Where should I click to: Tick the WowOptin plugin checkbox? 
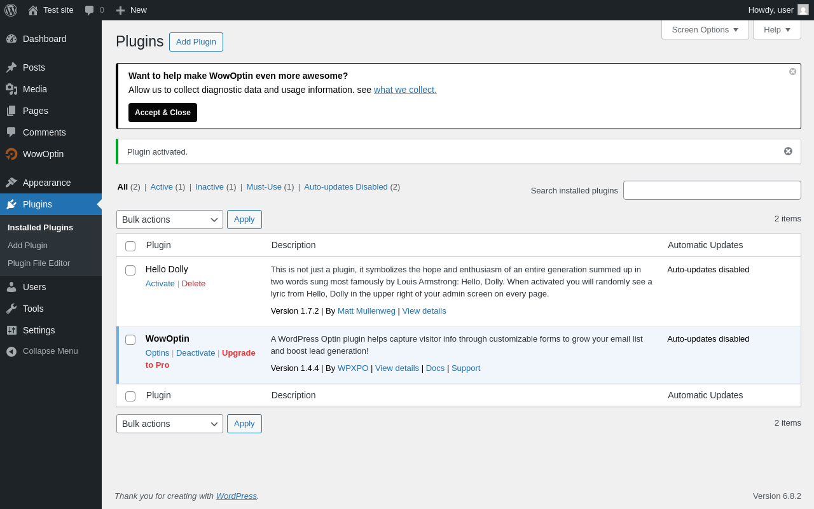130,340
